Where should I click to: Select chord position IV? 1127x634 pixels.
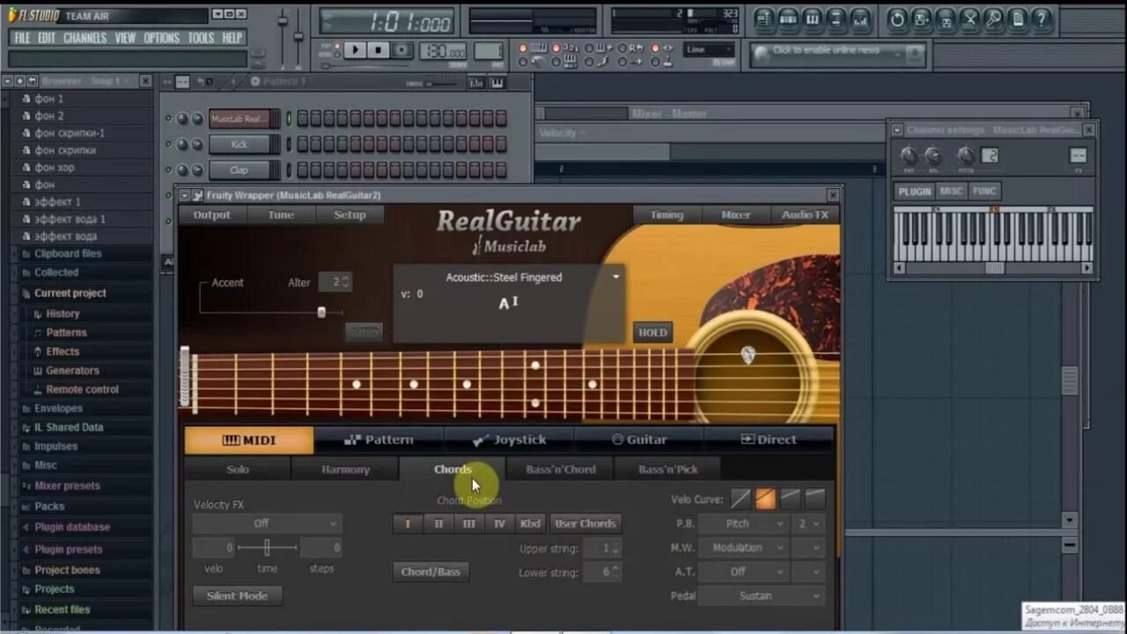click(499, 523)
